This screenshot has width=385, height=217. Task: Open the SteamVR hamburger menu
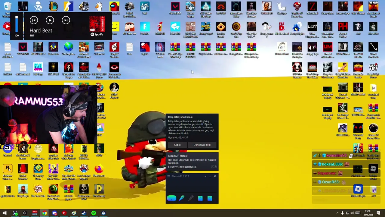[x=169, y=176]
